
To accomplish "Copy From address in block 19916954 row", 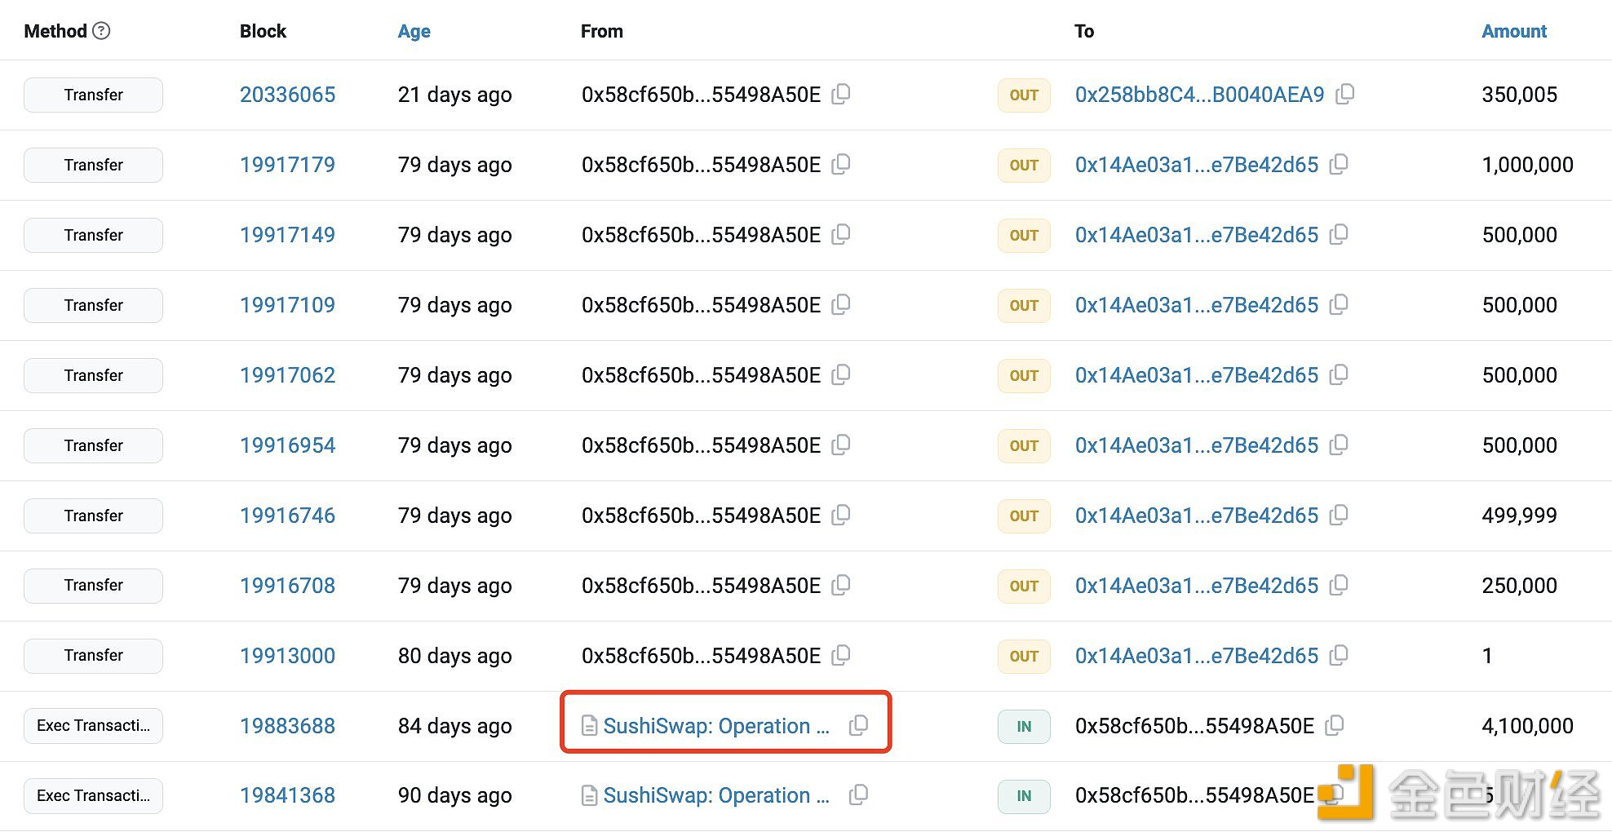I will point(841,445).
